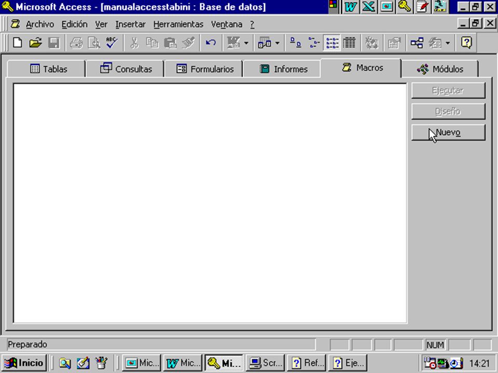Click the Analyze icon
Image resolution: width=498 pixels, height=373 pixels.
click(265, 42)
